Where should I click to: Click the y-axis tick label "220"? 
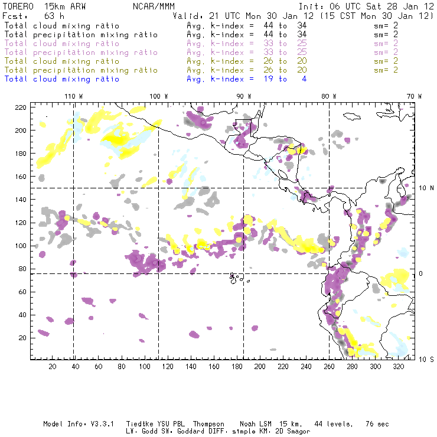pyautogui.click(x=21, y=107)
